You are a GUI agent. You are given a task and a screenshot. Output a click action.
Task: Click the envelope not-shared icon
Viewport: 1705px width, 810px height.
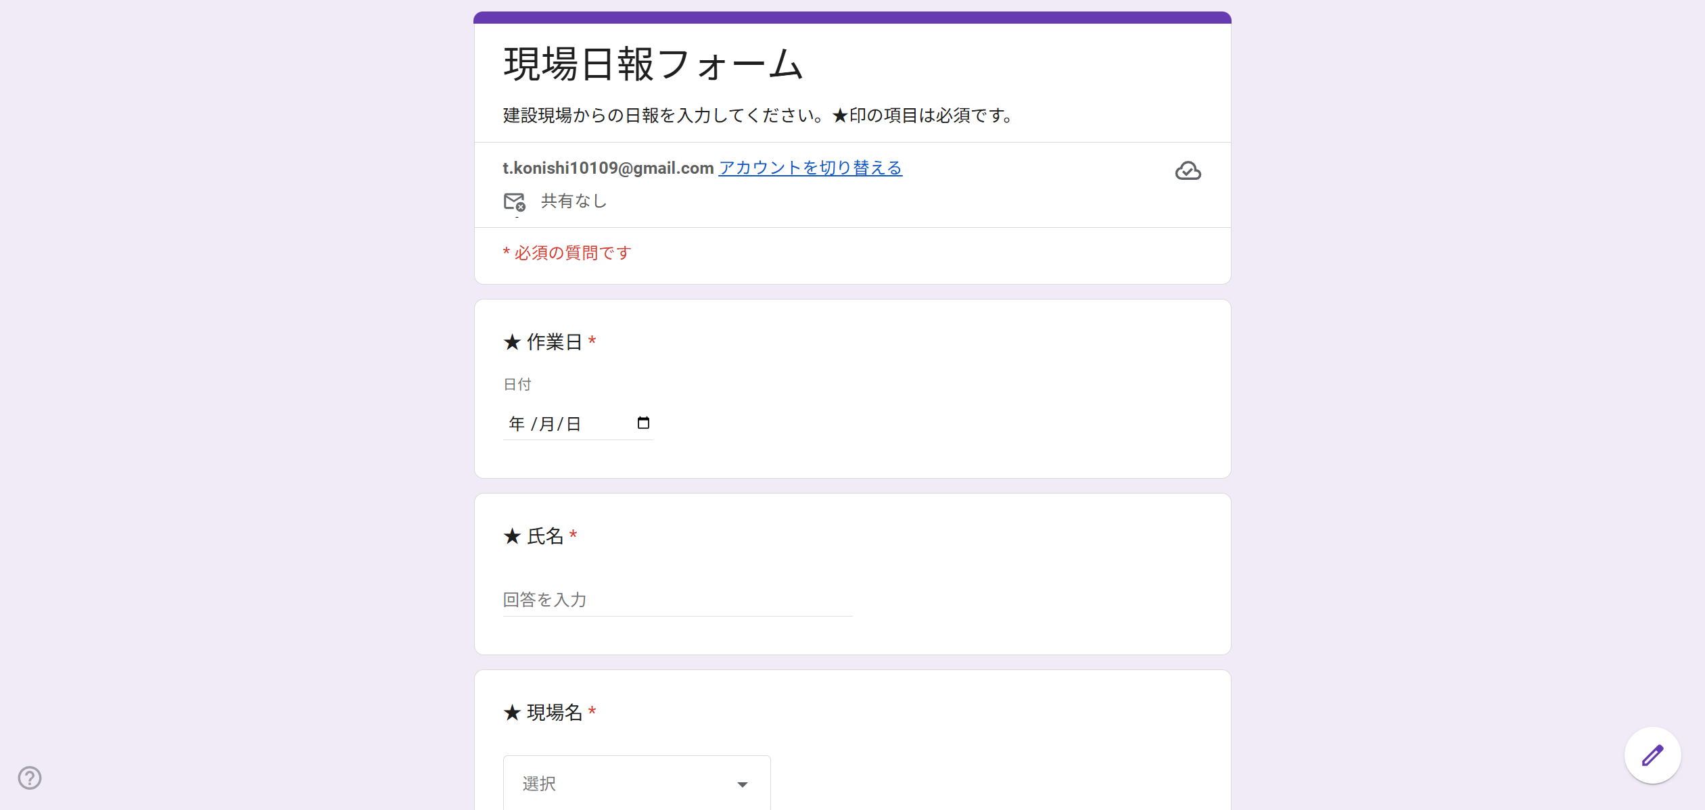click(514, 201)
